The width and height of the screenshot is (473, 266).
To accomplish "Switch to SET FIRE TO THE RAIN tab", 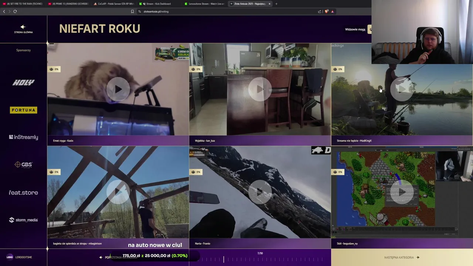I will [23, 4].
